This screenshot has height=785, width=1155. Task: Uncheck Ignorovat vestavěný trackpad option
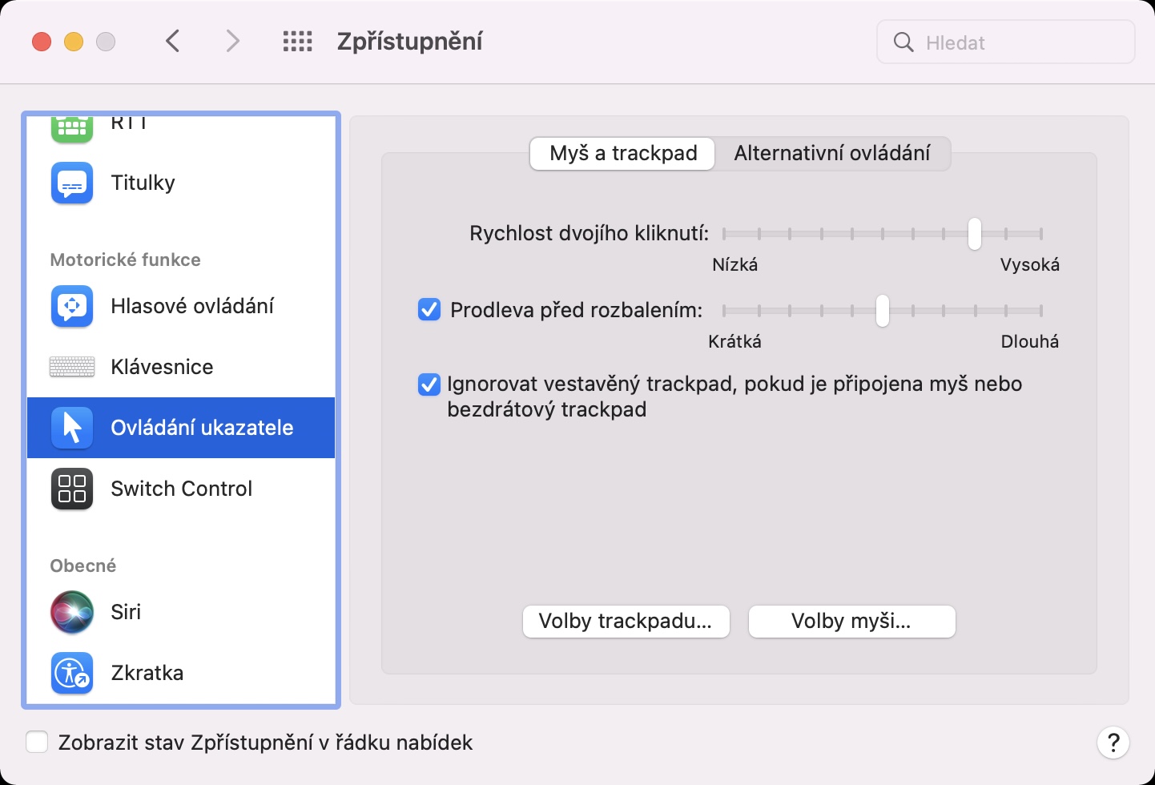pyautogui.click(x=429, y=385)
